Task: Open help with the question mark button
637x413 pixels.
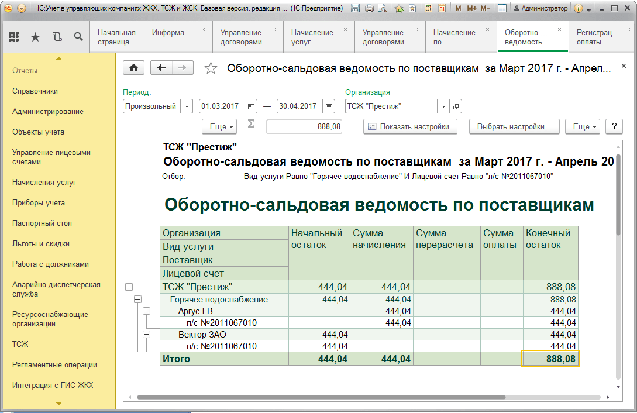Action: click(x=614, y=127)
